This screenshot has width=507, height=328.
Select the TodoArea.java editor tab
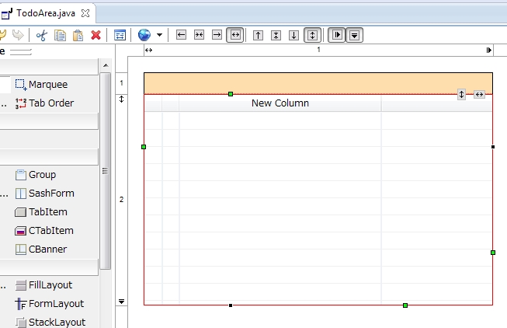(47, 13)
